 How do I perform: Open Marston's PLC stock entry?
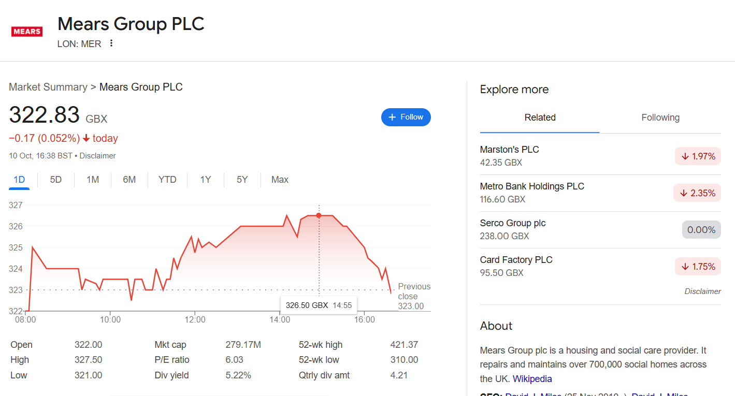pyautogui.click(x=510, y=150)
